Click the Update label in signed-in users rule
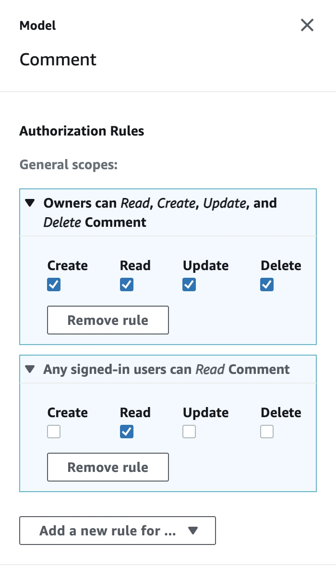 point(205,413)
